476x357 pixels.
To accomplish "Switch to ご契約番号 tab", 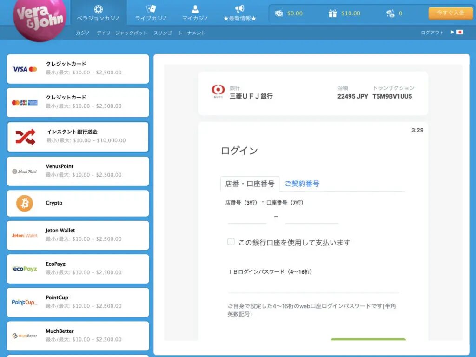I will tap(302, 184).
